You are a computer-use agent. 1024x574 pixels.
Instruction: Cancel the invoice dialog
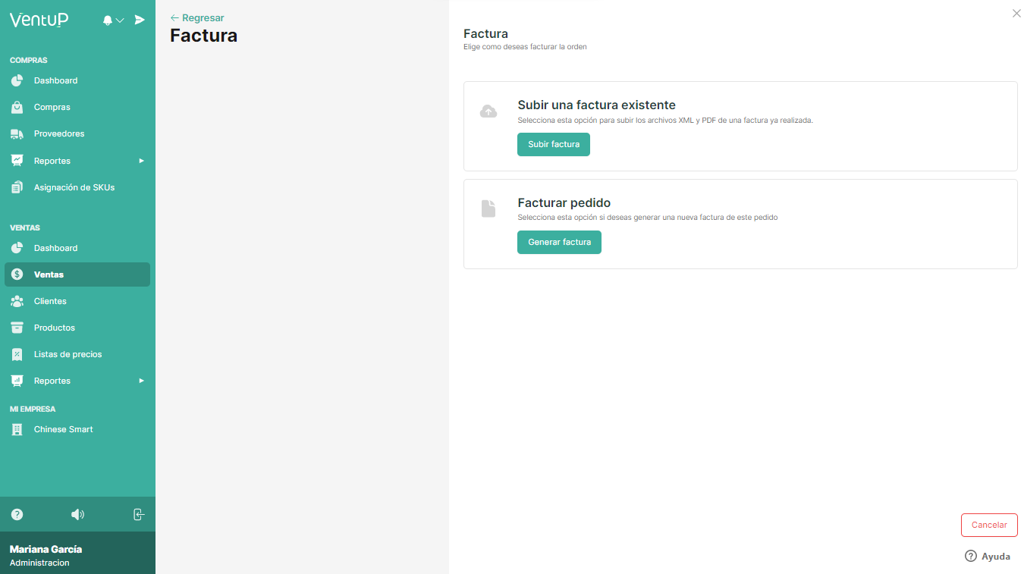pos(989,525)
